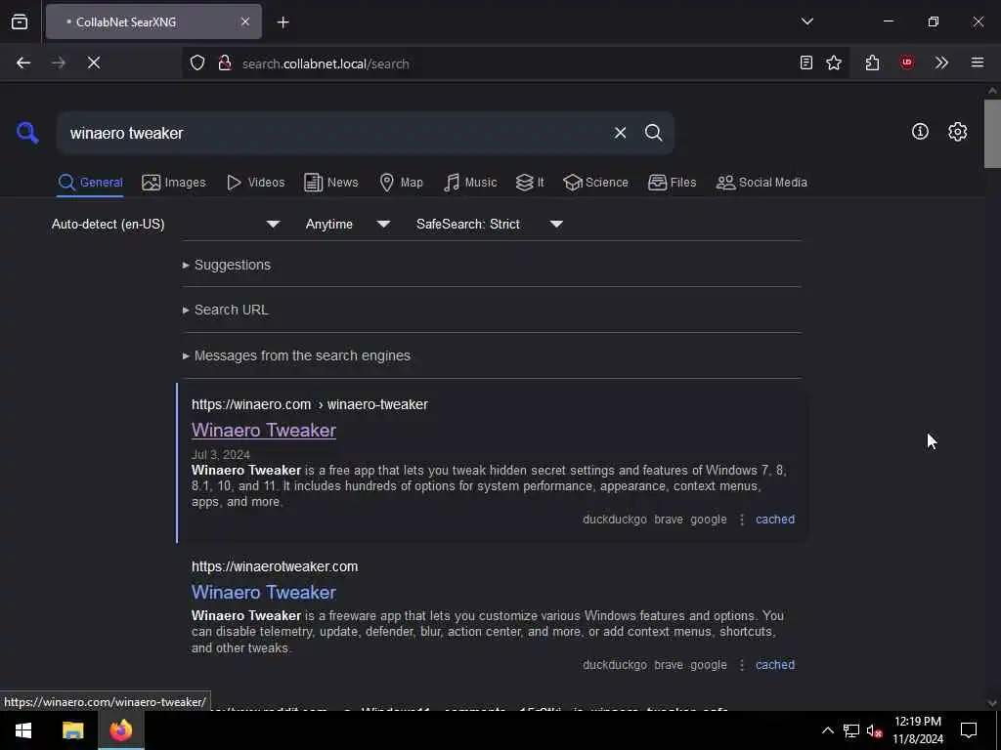Open the notification center icon
The height and width of the screenshot is (750, 1001).
(969, 730)
